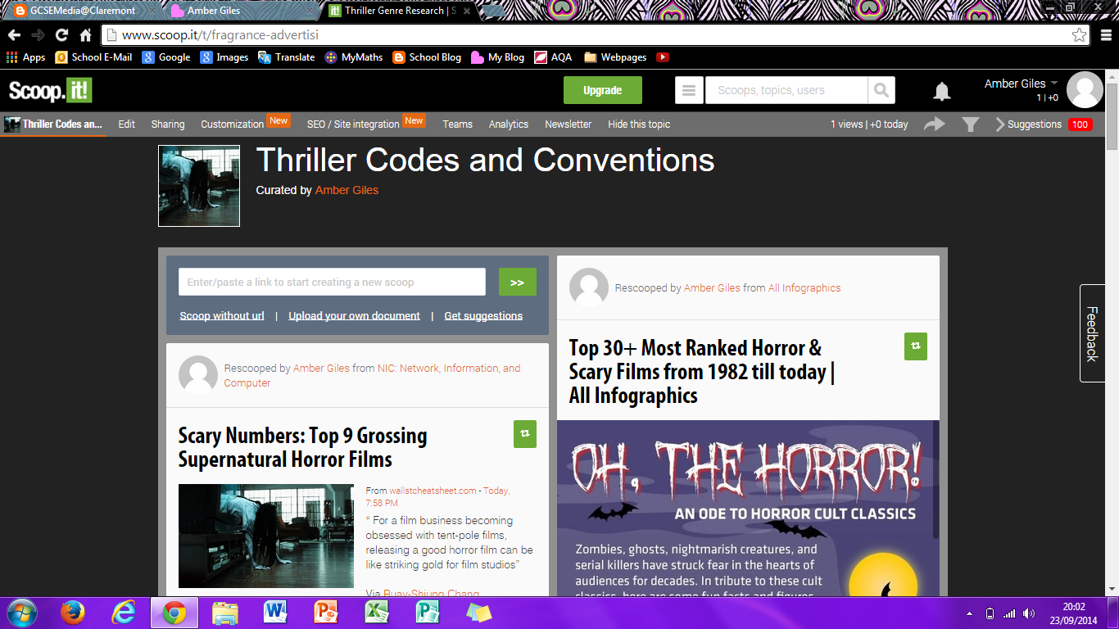The width and height of the screenshot is (1119, 629).
Task: Switch to the GCSEMedia@Claremont tab
Action: (82, 11)
